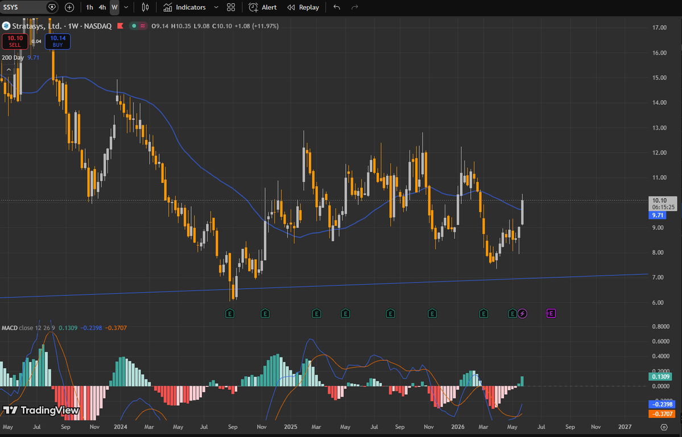Click the diamond premium icon beside SSYS

[x=52, y=7]
